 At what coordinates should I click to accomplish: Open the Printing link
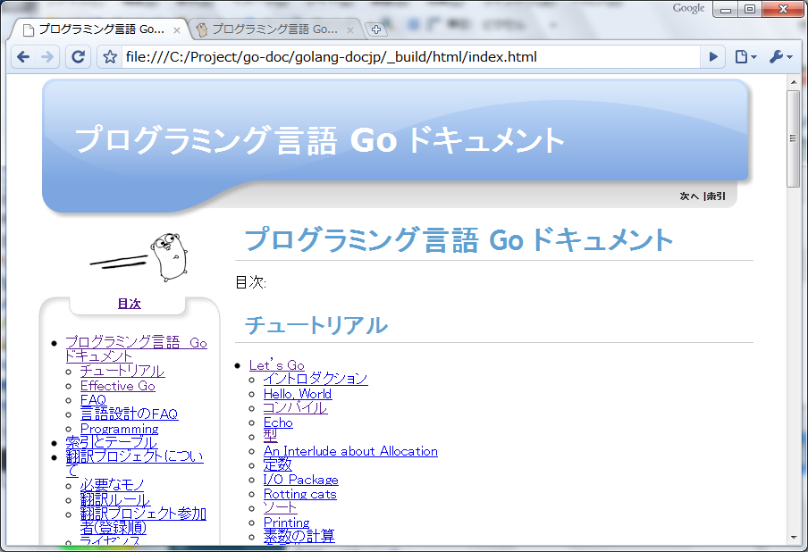(287, 523)
